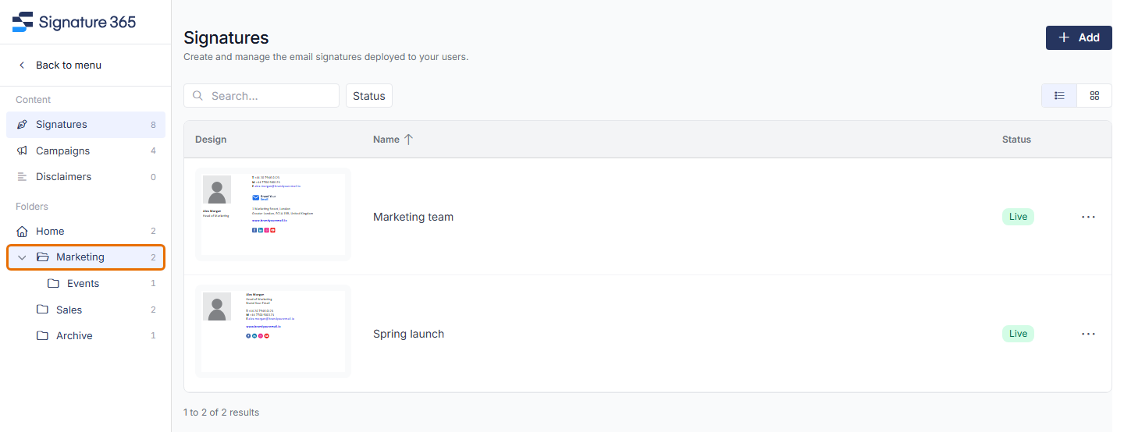Image resolution: width=1124 pixels, height=432 pixels.
Task: Switch to list view
Action: (1059, 96)
